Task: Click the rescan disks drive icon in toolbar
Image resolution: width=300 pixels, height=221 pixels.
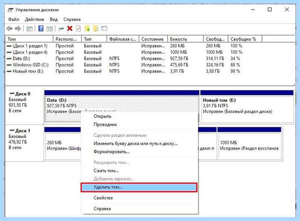Action: click(x=61, y=29)
